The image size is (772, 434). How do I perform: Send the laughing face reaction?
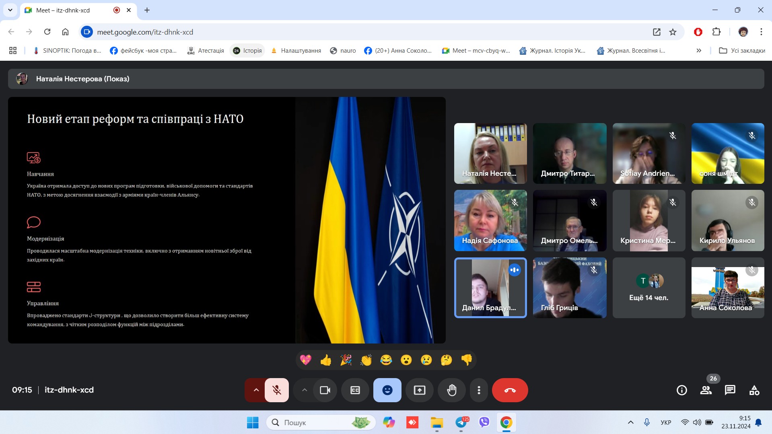click(x=386, y=360)
